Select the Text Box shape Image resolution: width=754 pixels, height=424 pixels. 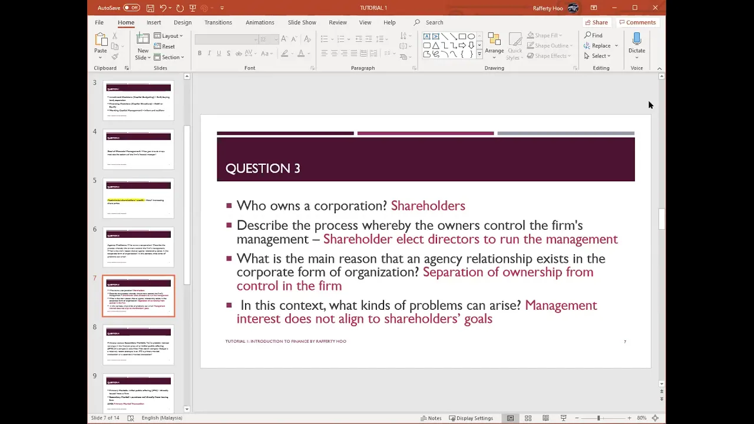coord(427,37)
